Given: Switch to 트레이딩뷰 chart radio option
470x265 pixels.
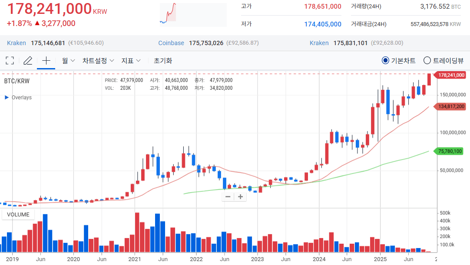Looking at the screenshot, I should [427, 61].
